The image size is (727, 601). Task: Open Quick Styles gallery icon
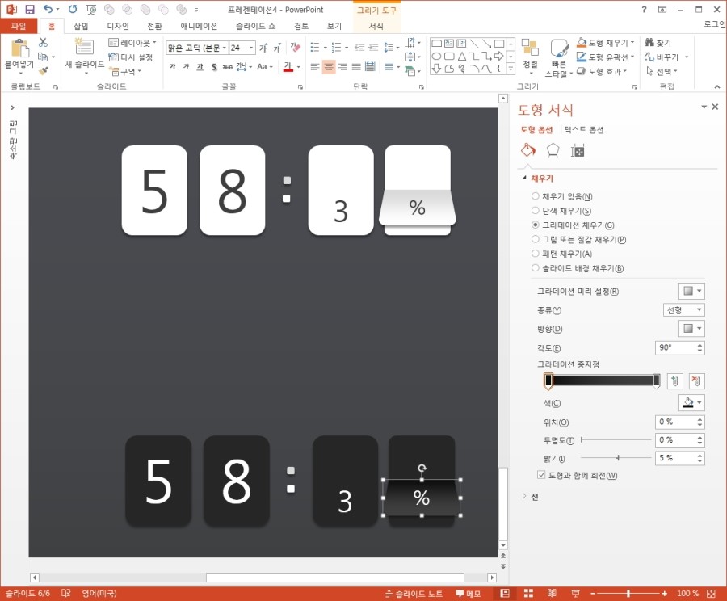(x=559, y=48)
